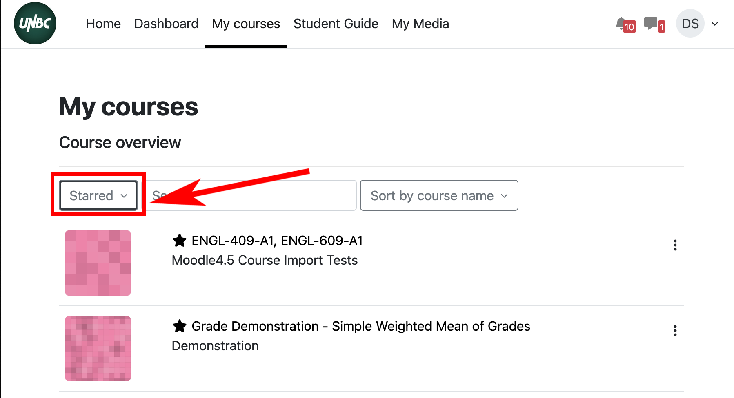Expand the Starred filter dropdown
Image resolution: width=734 pixels, height=398 pixels.
[x=98, y=196]
